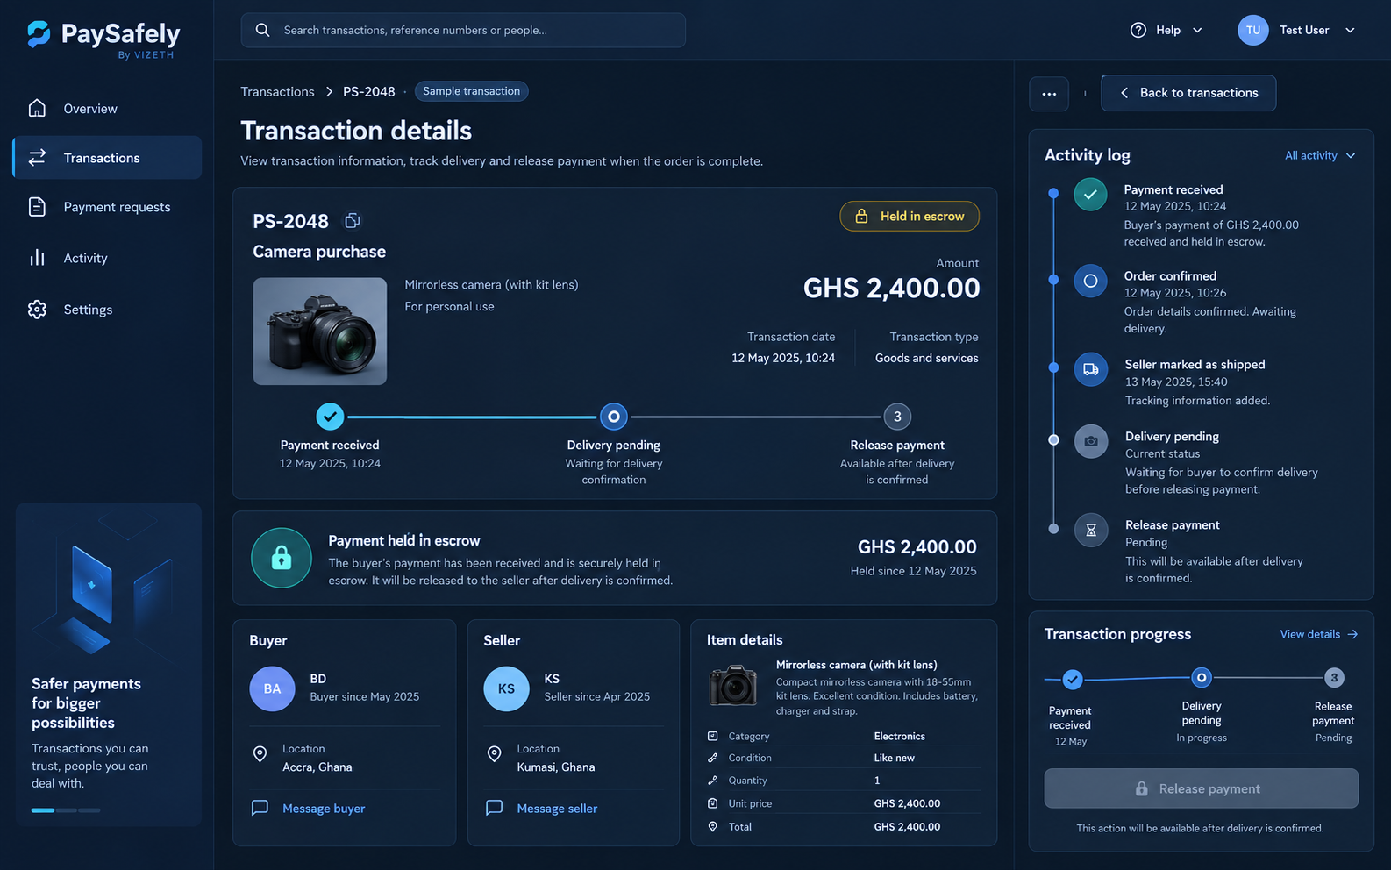Click Back to transactions button
The width and height of the screenshot is (1391, 870).
[x=1188, y=93]
